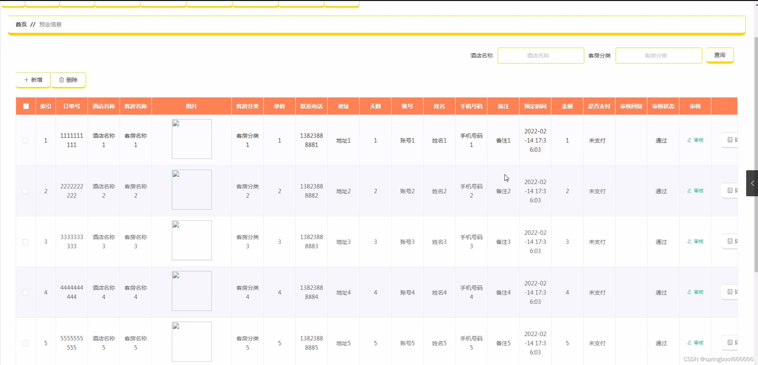
Task: Click the 审核 link in row 2
Action: [x=698, y=191]
